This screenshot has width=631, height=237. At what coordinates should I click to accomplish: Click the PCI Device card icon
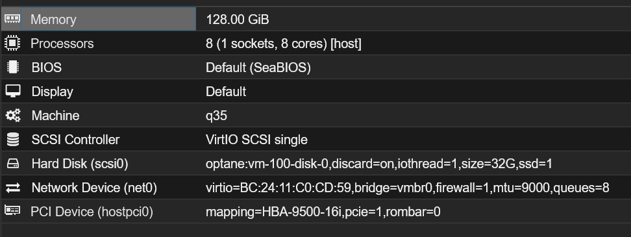point(12,211)
